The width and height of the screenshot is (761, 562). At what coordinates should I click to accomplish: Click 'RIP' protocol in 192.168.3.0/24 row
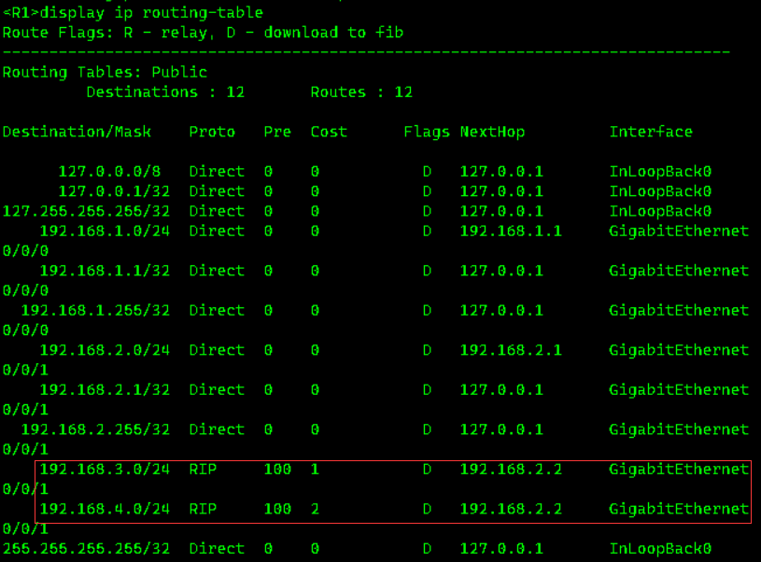click(203, 470)
